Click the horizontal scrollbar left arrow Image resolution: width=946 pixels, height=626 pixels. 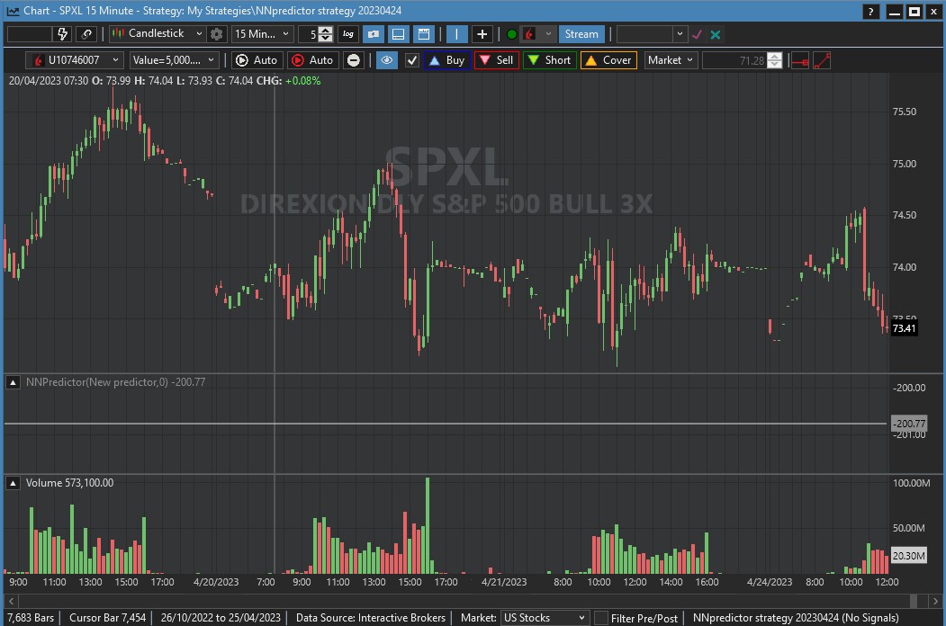click(11, 601)
